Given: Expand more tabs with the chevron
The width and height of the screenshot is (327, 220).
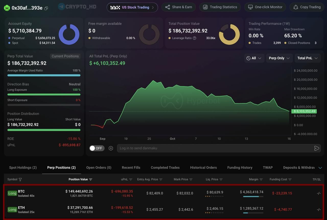Looking at the screenshot, I should (320, 168).
